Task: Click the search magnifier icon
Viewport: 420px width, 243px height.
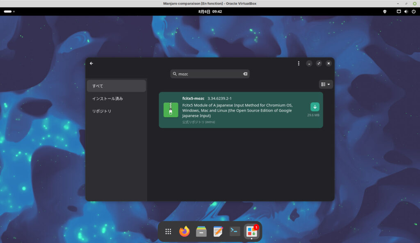Action: [x=175, y=74]
